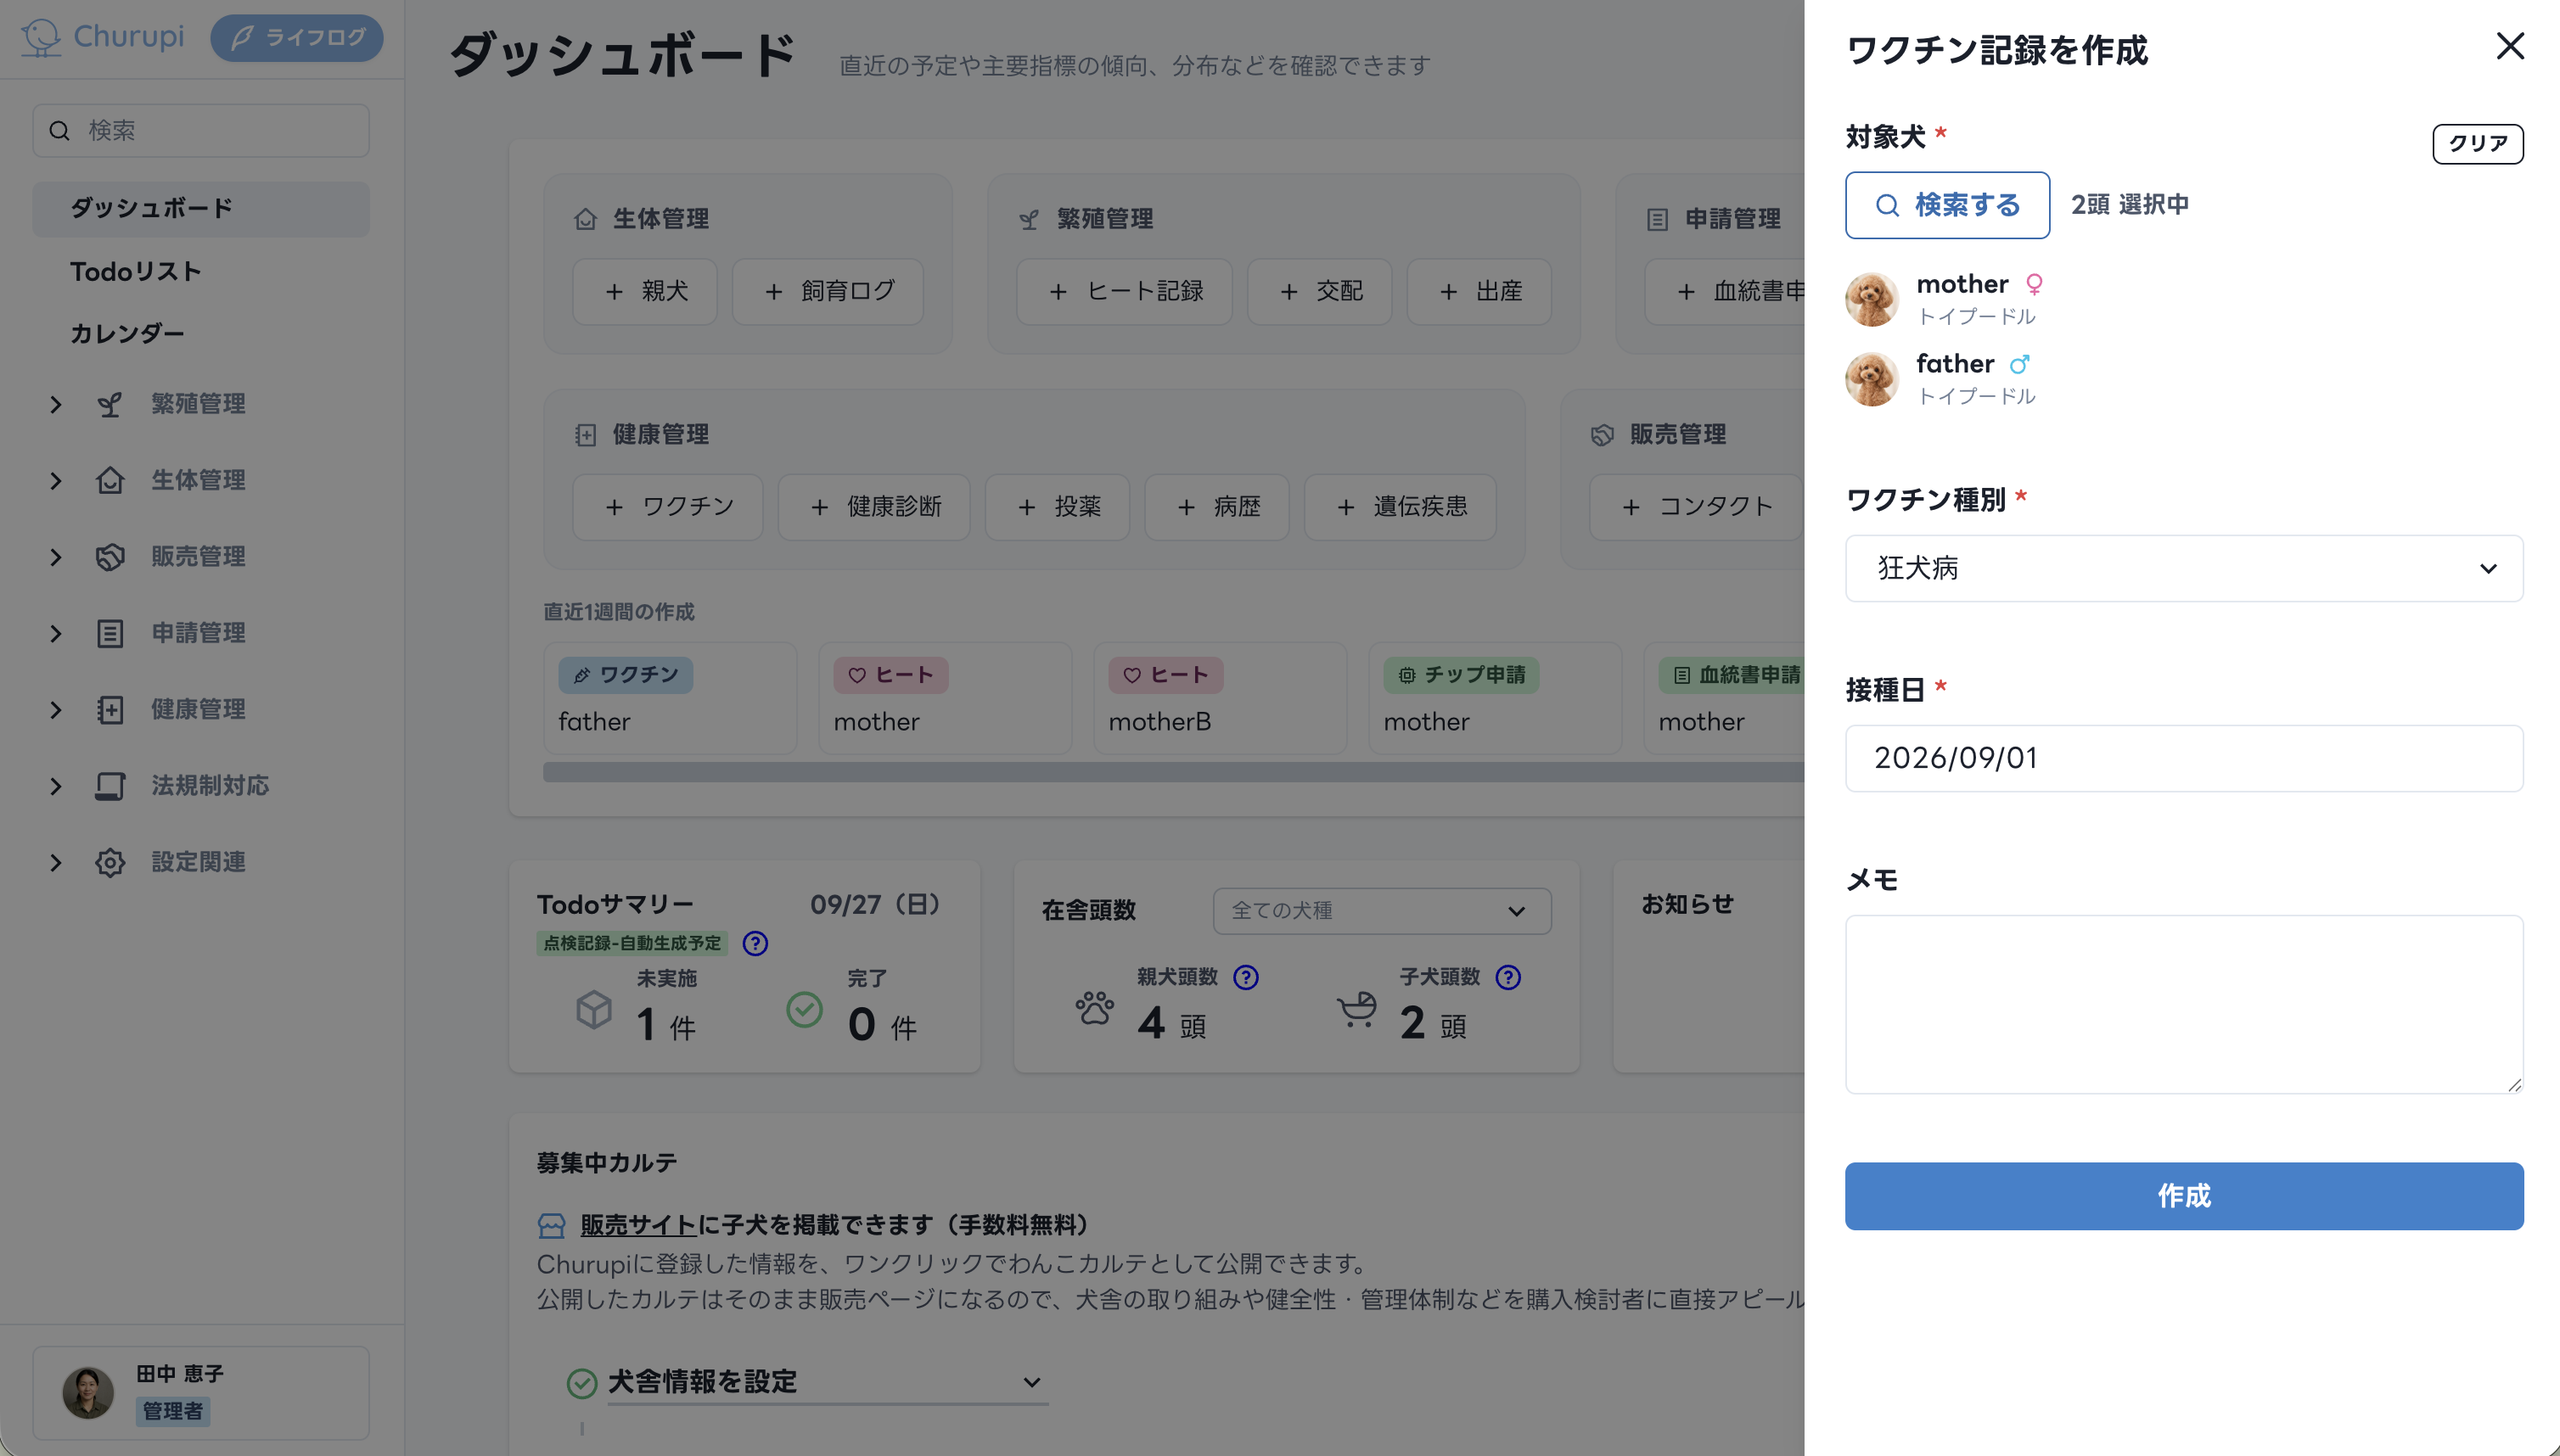The height and width of the screenshot is (1456, 2560).
Task: Click the help icon next to 親犬頭数
Action: pos(1245,977)
